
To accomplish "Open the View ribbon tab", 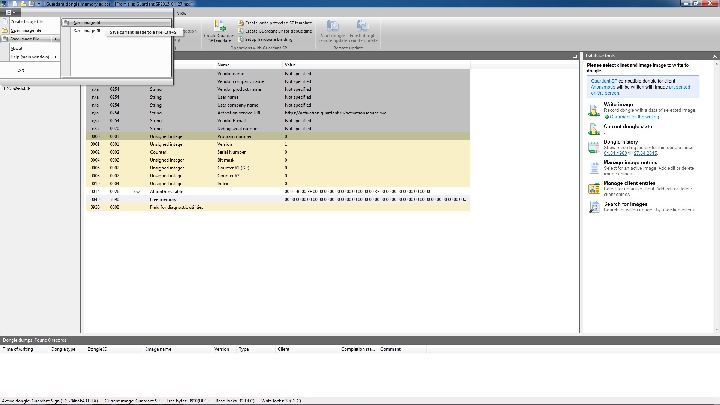I will 181,13.
